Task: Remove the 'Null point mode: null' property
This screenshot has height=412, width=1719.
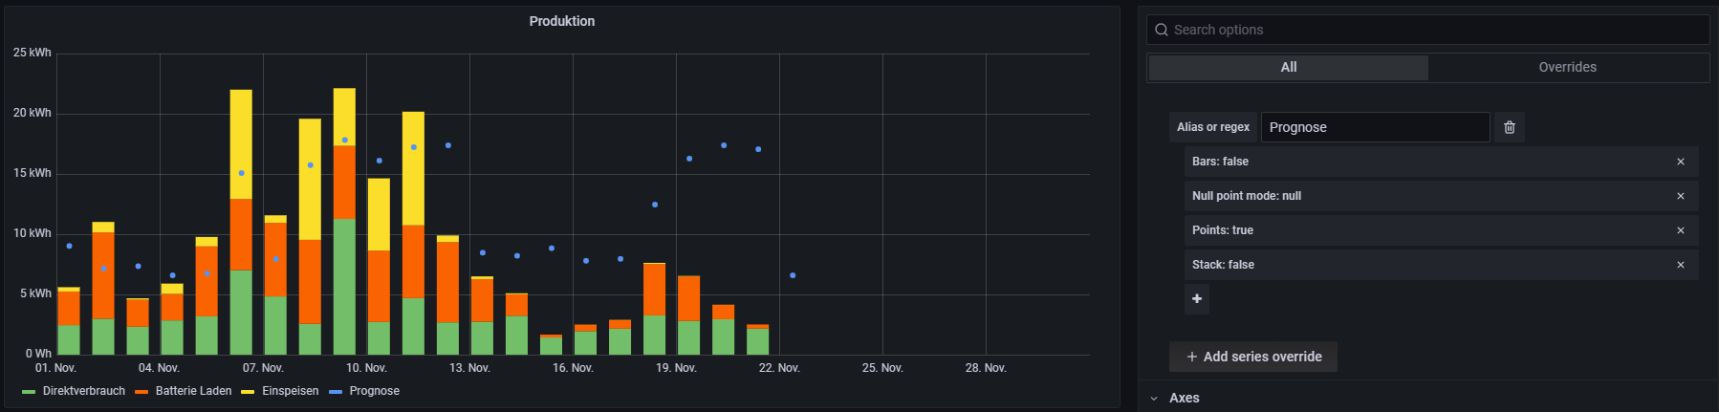Action: click(x=1680, y=196)
